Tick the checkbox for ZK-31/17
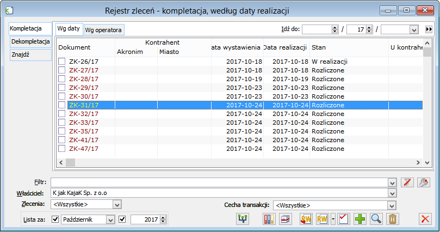Image resolution: width=440 pixels, height=232 pixels. (x=62, y=105)
